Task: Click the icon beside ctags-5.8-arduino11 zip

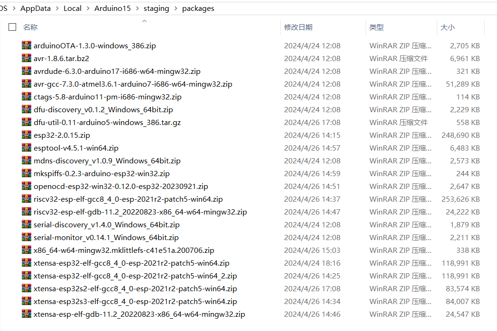Action: (x=27, y=96)
